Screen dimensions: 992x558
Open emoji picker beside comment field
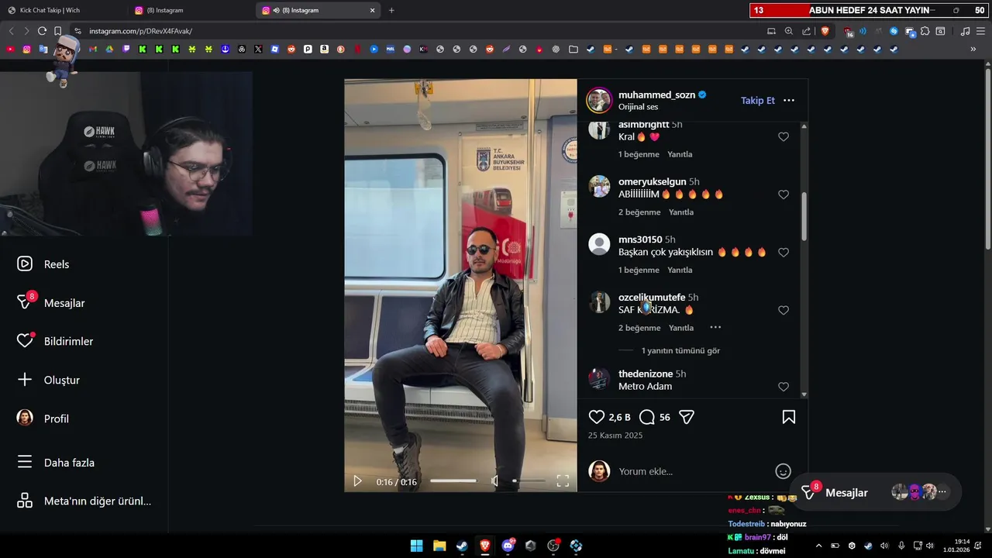(x=783, y=471)
